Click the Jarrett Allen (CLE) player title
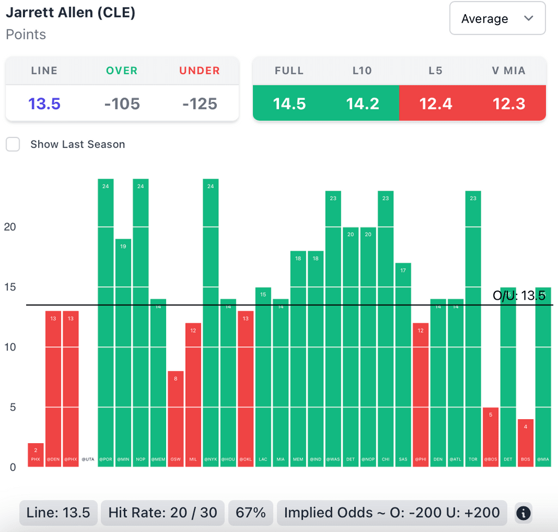Screen dimensions: 558x532 tap(70, 13)
